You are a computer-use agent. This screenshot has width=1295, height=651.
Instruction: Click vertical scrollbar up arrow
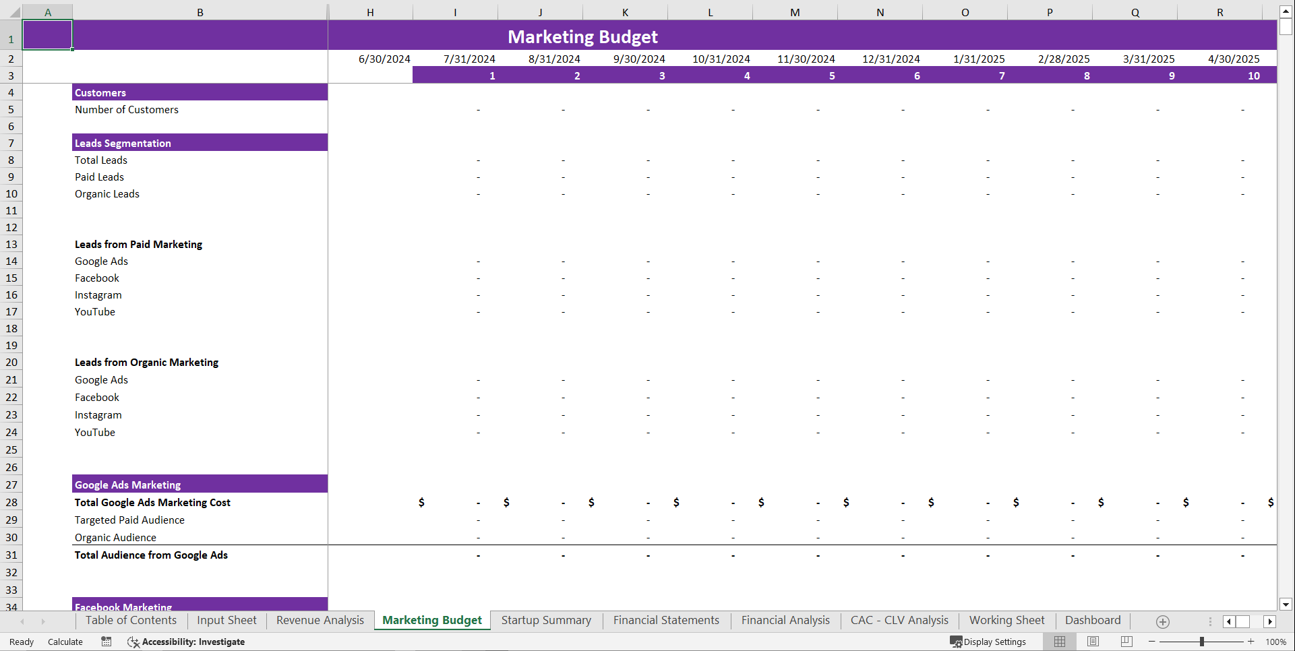(1286, 11)
